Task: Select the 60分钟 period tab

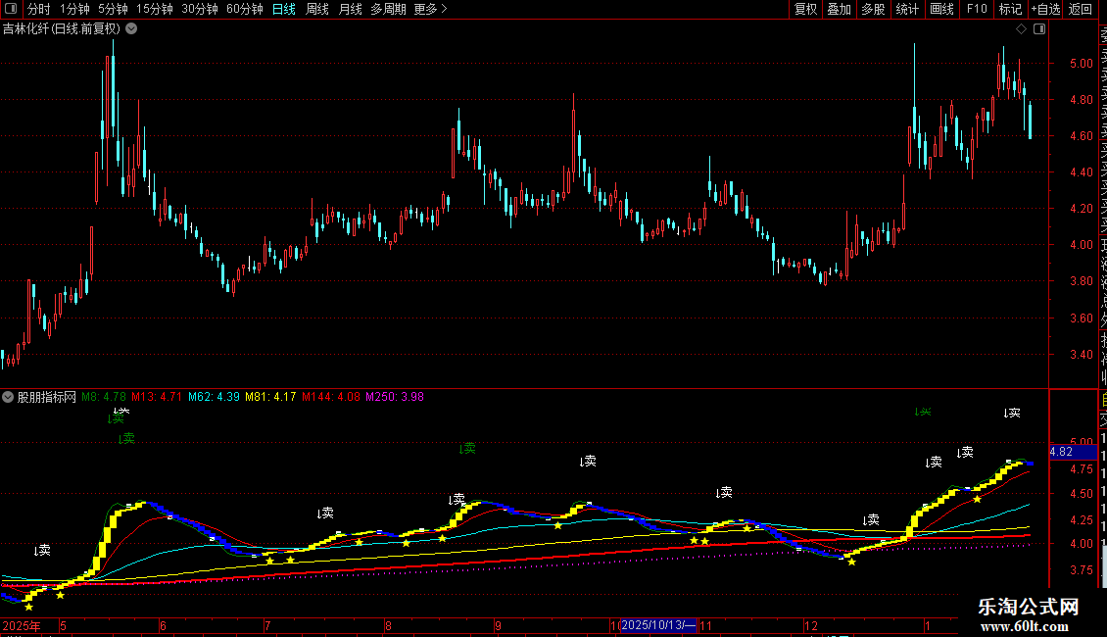Action: [245, 9]
